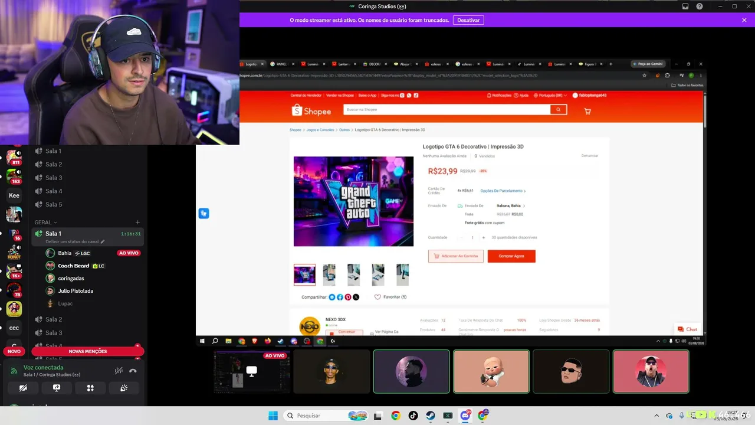755x425 pixels.
Task: Expand Opções de Parcelamento
Action: coord(503,191)
